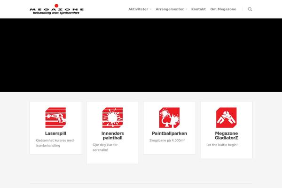Click the Paintballparken trees icon
282x188 pixels.
click(x=169, y=117)
